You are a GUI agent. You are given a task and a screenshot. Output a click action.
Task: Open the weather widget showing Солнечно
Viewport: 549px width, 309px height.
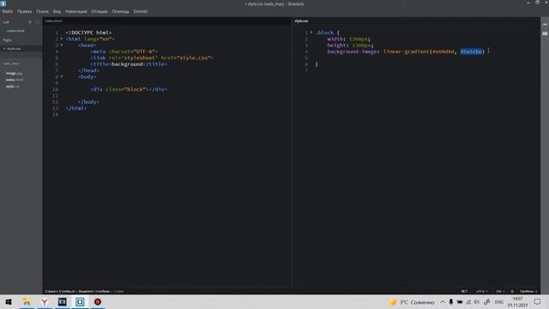pyautogui.click(x=412, y=302)
